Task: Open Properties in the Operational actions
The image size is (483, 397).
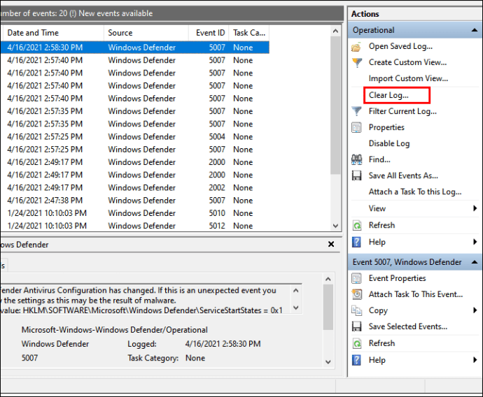Action: coord(386,127)
